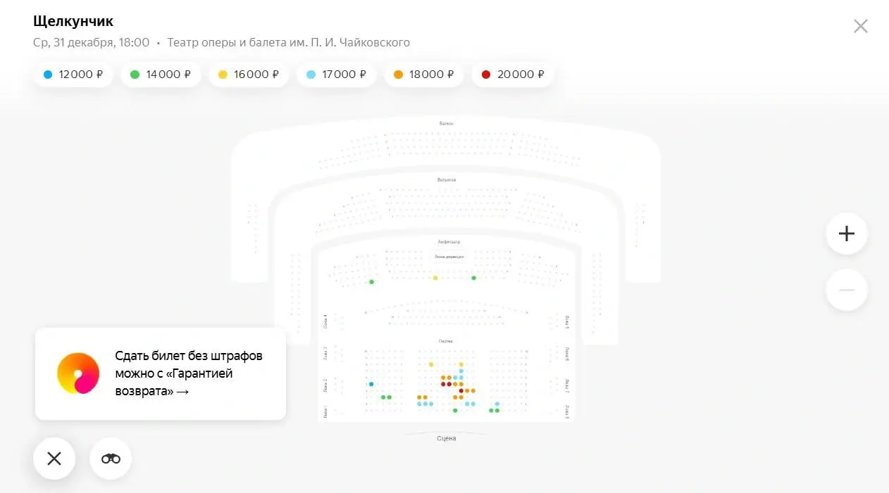Select the 20000 ₽ price filter
Image resolution: width=889 pixels, height=493 pixels.
512,75
